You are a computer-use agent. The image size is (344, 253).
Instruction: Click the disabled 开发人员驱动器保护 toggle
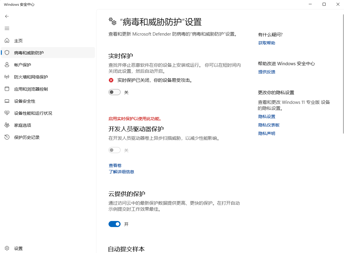click(x=115, y=150)
